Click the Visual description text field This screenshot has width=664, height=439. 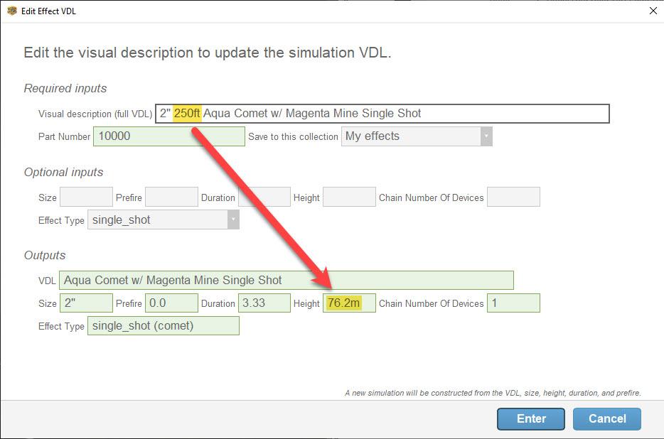coord(382,114)
